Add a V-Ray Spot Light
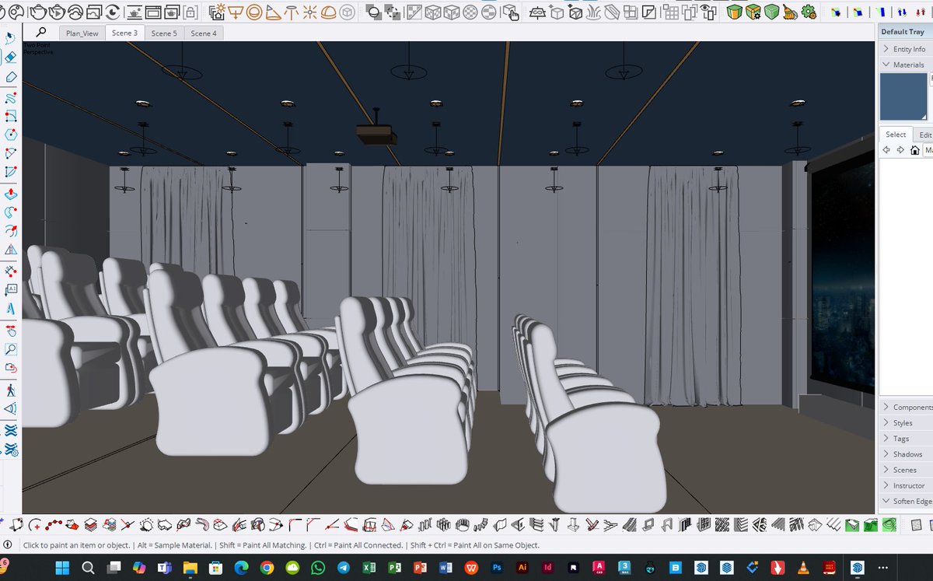Image resolution: width=933 pixels, height=581 pixels. click(273, 12)
